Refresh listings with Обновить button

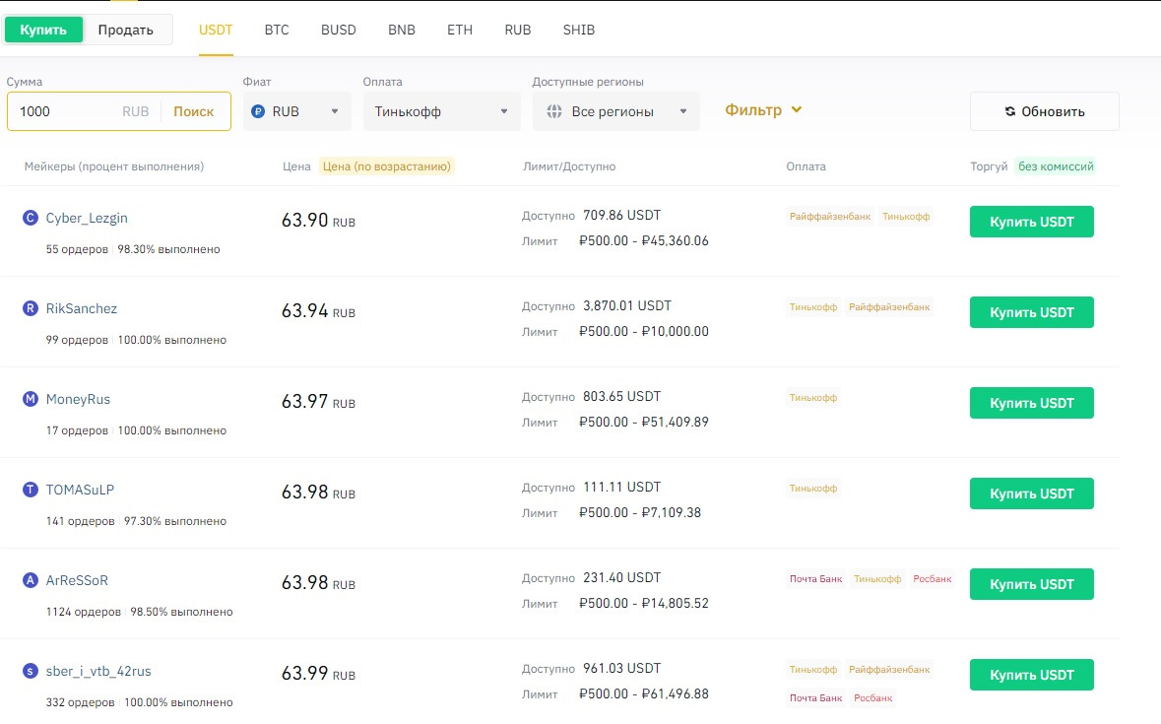click(1044, 111)
